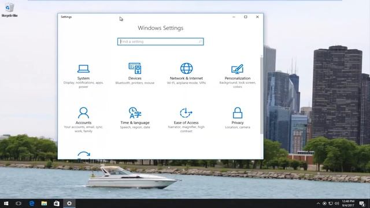
Task: Open the Ease of Access icon
Action: 186,113
